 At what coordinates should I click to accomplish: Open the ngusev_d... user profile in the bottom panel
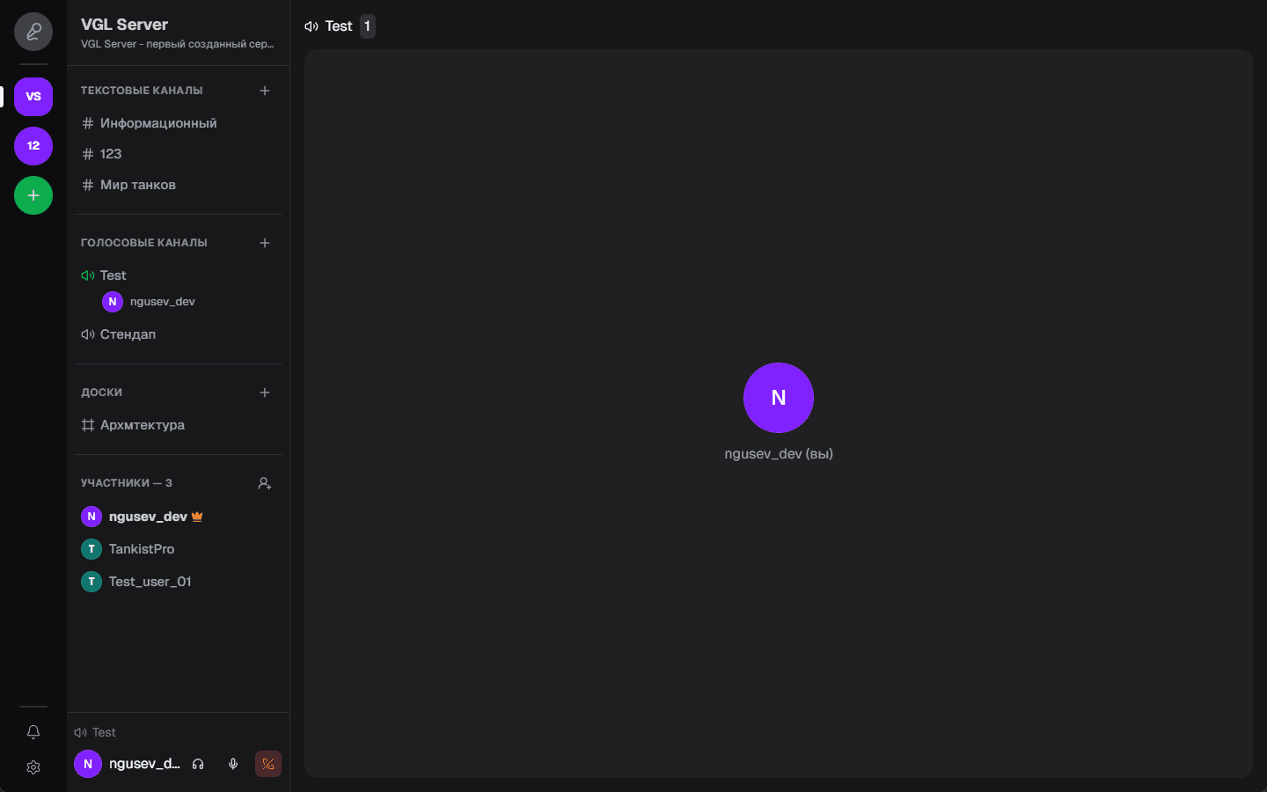tap(128, 764)
